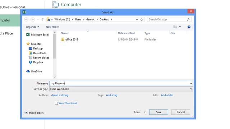Click the New folder button

[52, 27]
